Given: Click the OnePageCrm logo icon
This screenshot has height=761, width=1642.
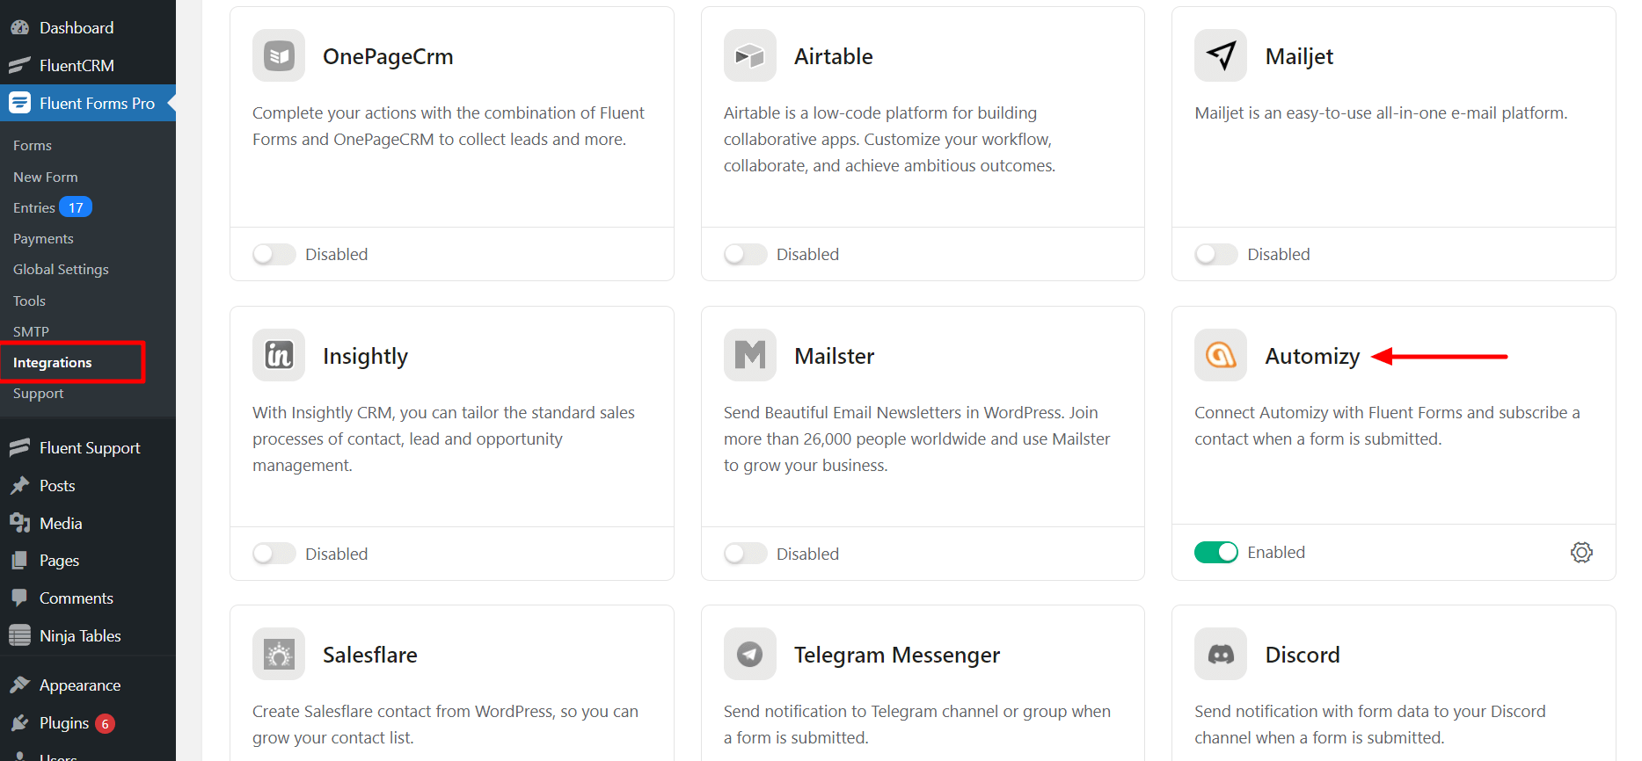Looking at the screenshot, I should 279,56.
